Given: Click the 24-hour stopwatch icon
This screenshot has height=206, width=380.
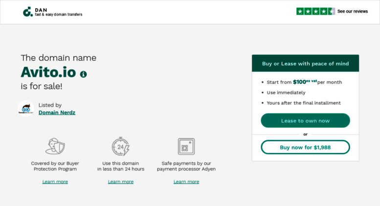Looking at the screenshot, I should [121, 147].
